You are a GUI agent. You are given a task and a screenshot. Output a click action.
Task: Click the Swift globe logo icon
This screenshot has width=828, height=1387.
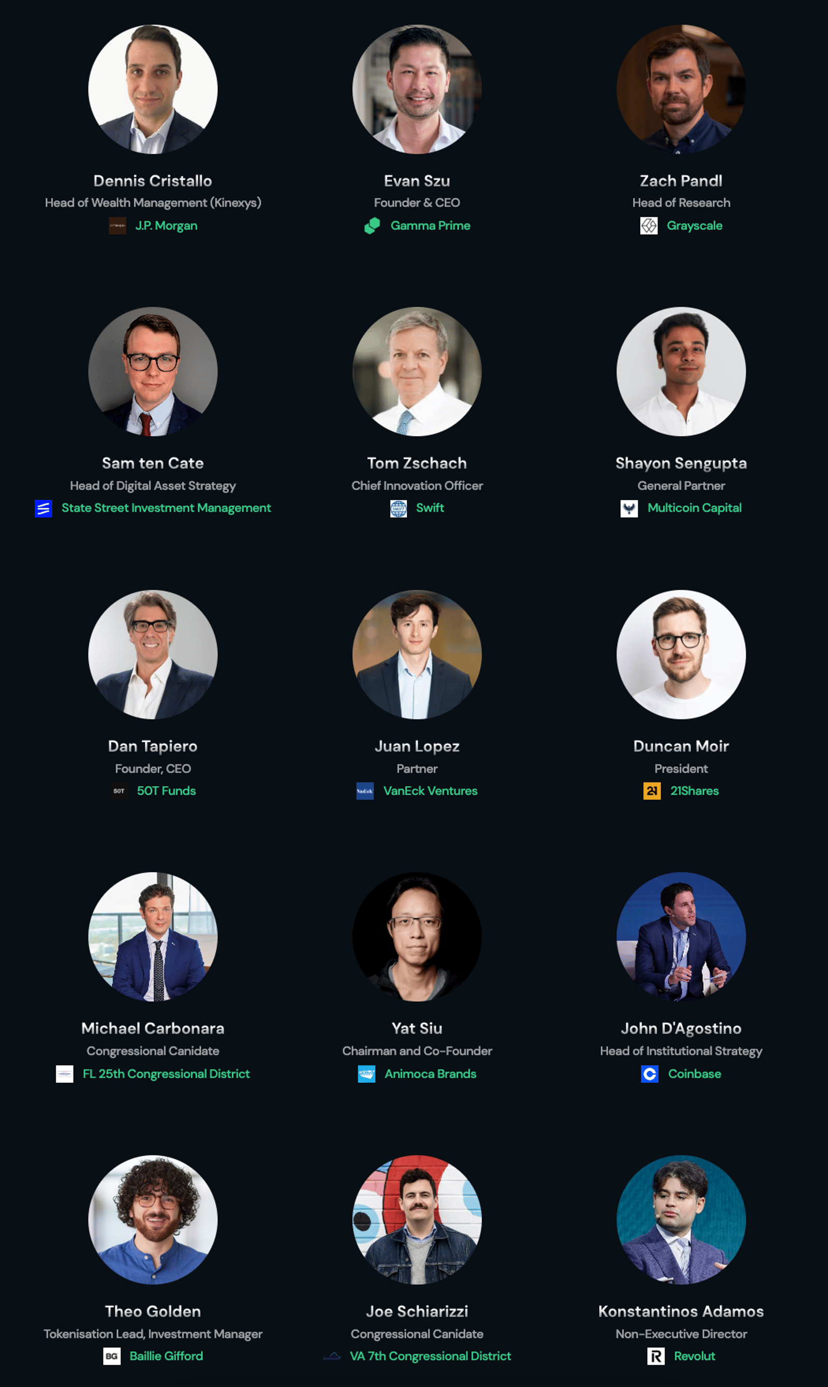pos(398,508)
